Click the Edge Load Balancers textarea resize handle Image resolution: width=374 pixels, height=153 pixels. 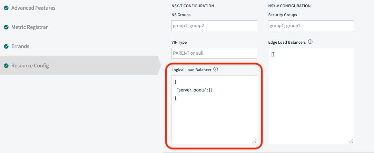tap(351, 141)
